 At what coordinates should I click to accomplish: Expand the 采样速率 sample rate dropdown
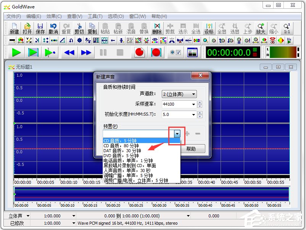coord(193,104)
